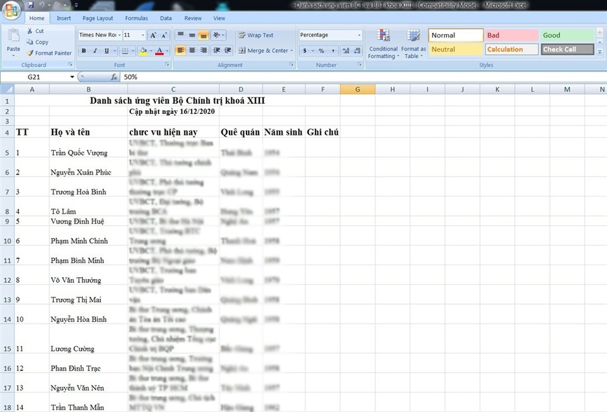Open the font name dropdown
This screenshot has width=607, height=412.
pyautogui.click(x=119, y=35)
